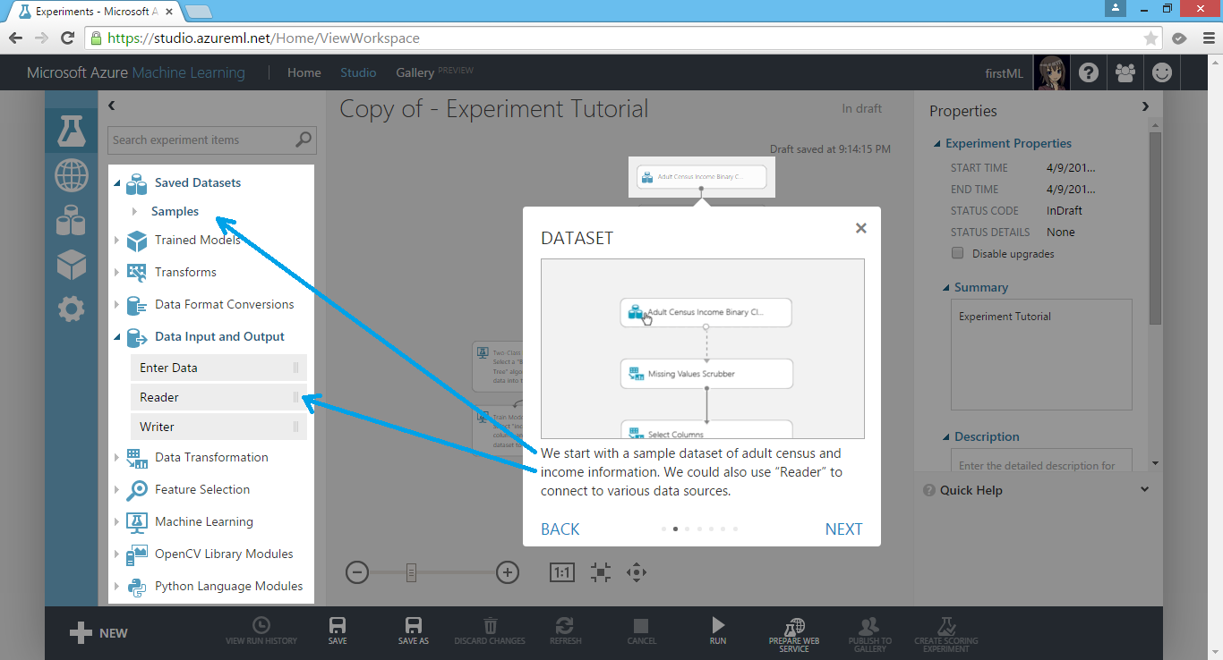Screen dimensions: 1223x660
Task: Bookmark page with star icon
Action: coord(1150,38)
